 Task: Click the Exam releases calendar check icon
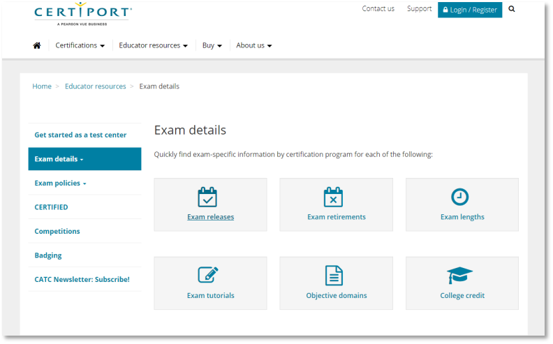point(207,197)
